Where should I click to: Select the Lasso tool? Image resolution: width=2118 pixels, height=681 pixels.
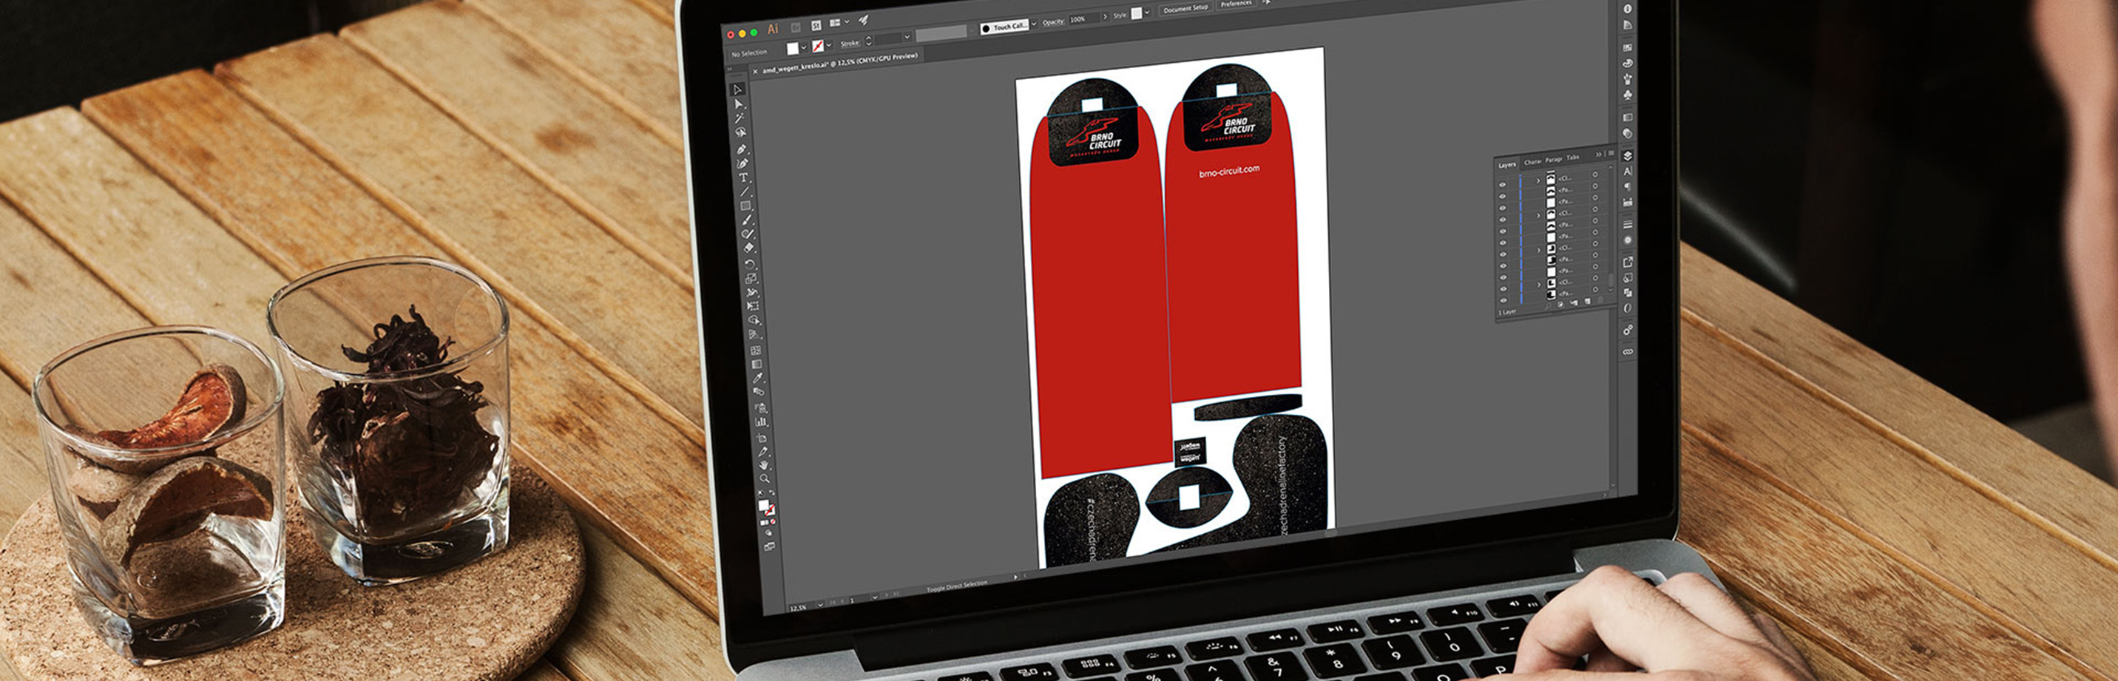click(x=741, y=132)
